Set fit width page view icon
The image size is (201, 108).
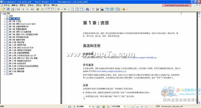pyautogui.click(x=82, y=9)
